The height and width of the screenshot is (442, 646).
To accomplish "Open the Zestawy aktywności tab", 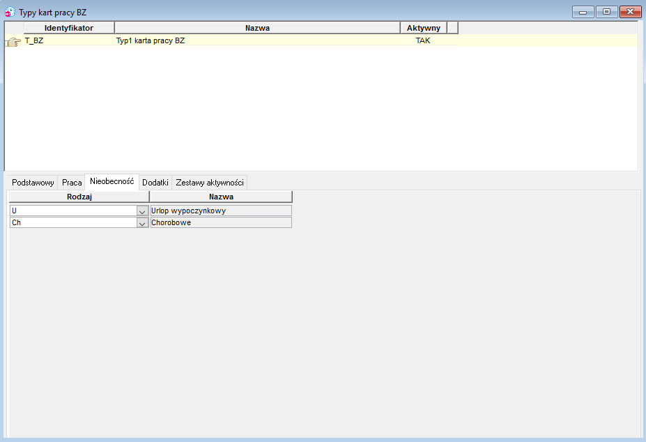I will point(210,182).
